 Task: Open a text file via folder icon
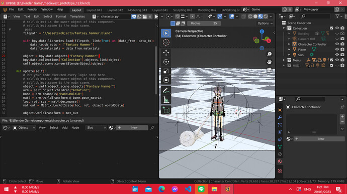pyautogui.click(x=144, y=17)
